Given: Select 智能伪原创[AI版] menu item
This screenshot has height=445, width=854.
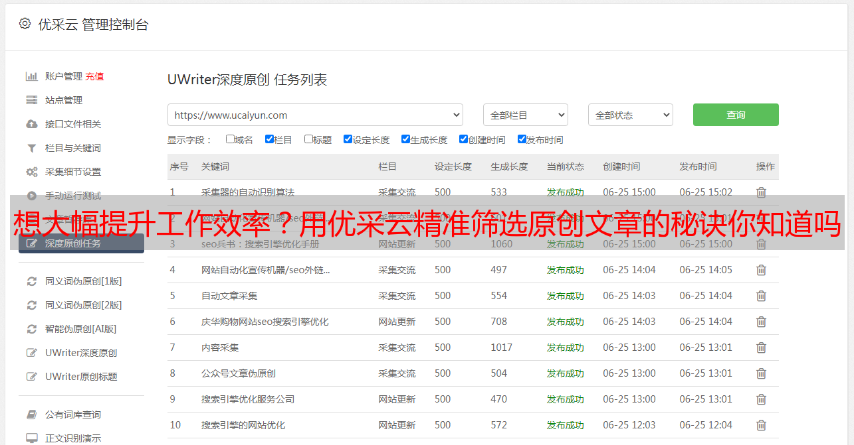Looking at the screenshot, I should [x=80, y=329].
